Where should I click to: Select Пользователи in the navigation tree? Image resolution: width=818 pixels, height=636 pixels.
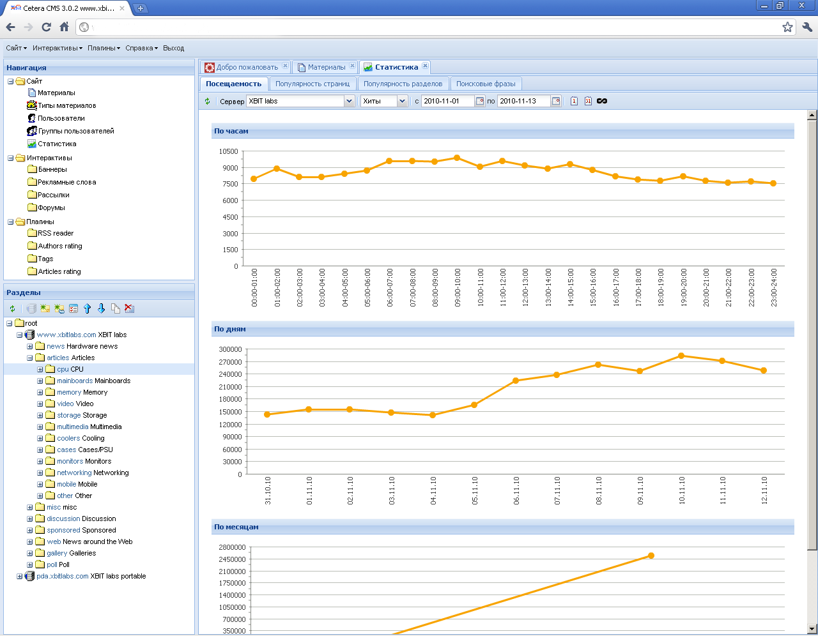click(61, 118)
